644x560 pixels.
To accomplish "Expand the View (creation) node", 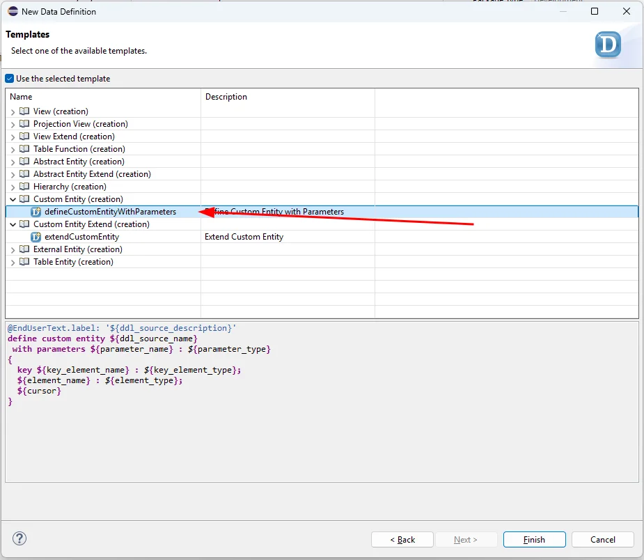I will [x=13, y=111].
